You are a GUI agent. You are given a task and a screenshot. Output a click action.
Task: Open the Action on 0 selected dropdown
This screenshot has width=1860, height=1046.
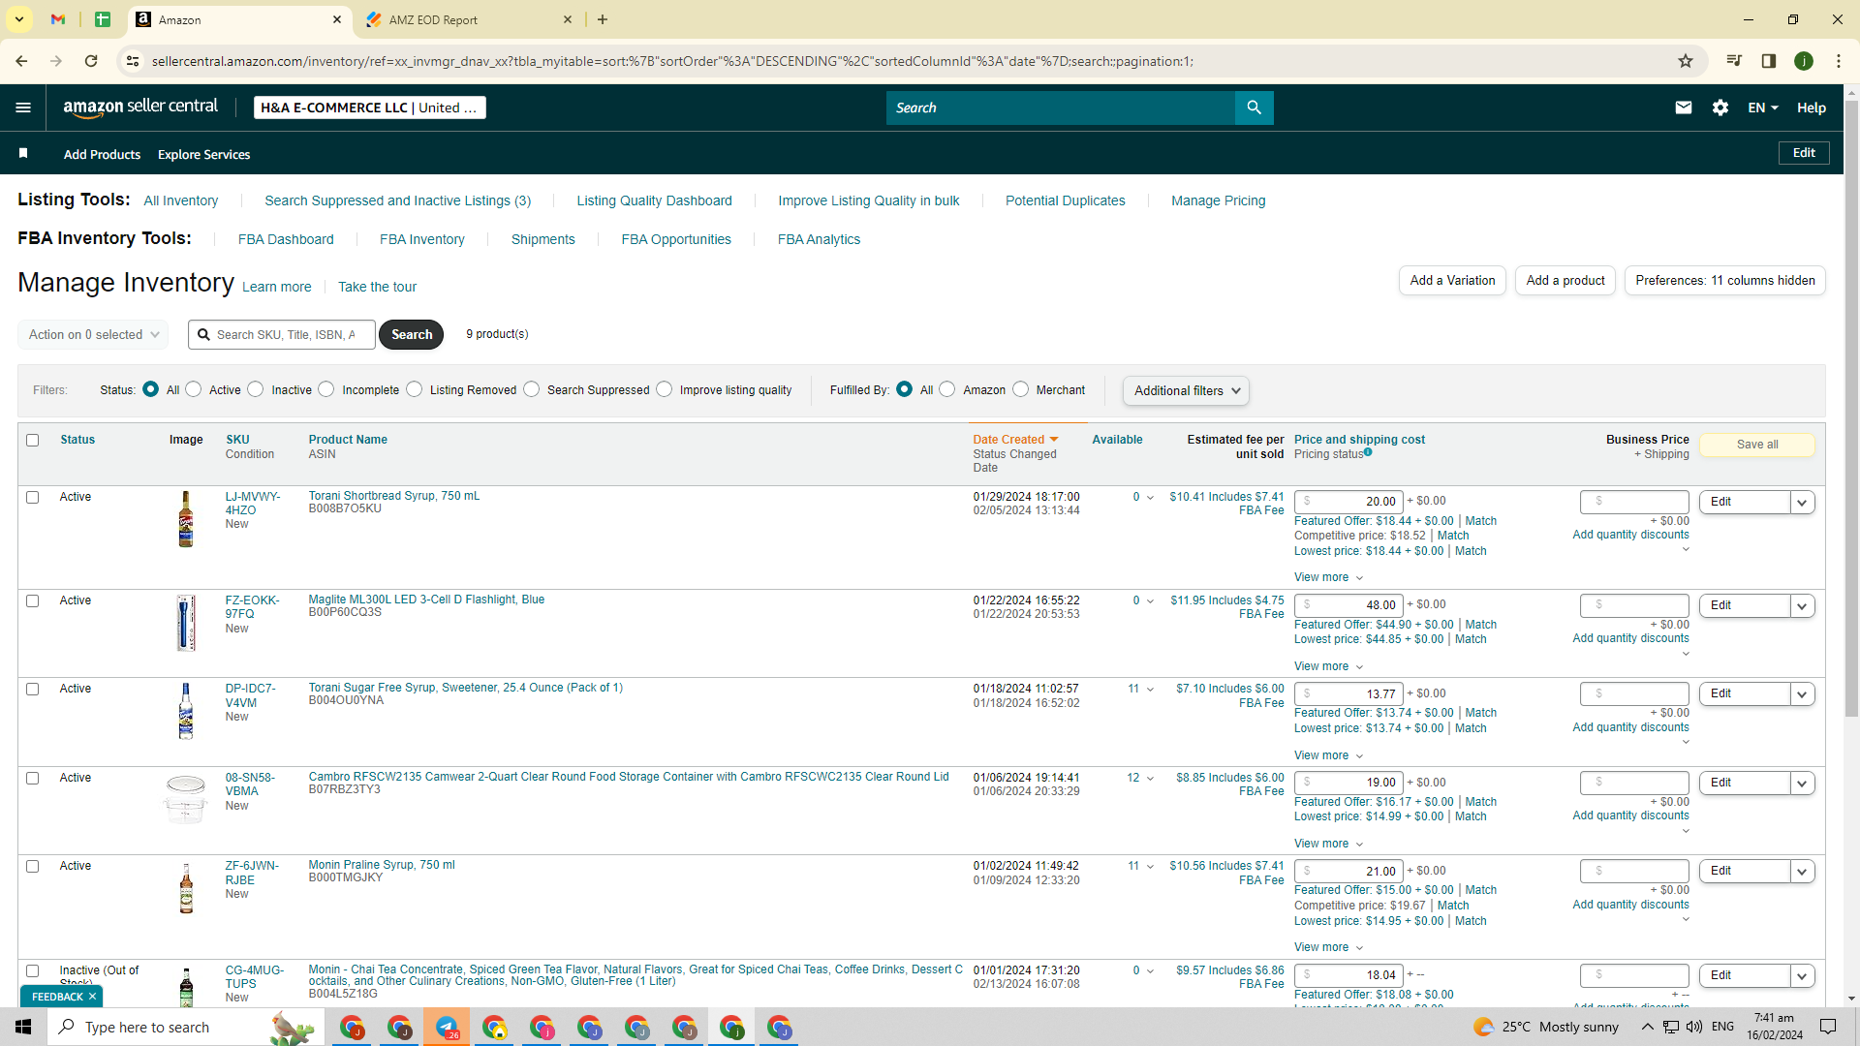[93, 334]
